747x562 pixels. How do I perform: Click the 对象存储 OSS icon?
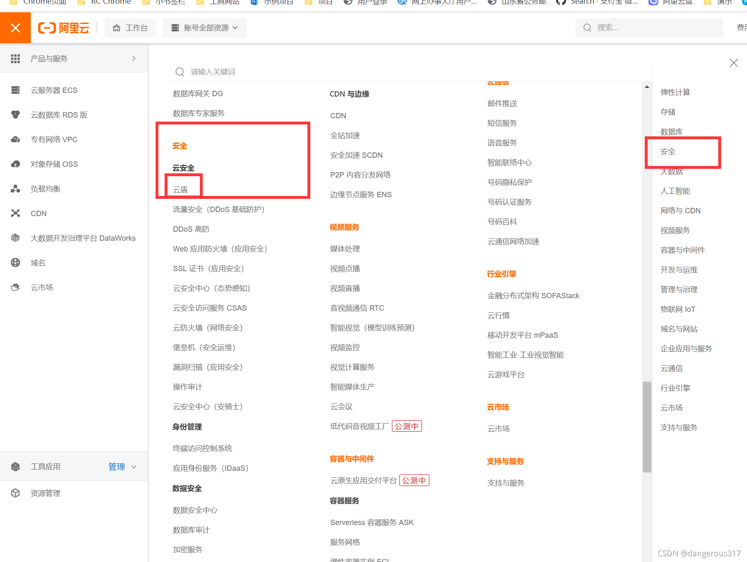click(15, 164)
